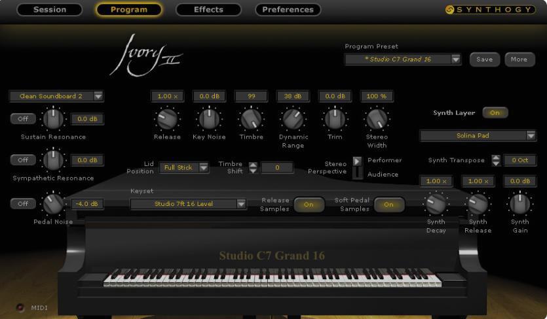Image resolution: width=547 pixels, height=319 pixels.
Task: Open the Program tab
Action: [x=129, y=9]
